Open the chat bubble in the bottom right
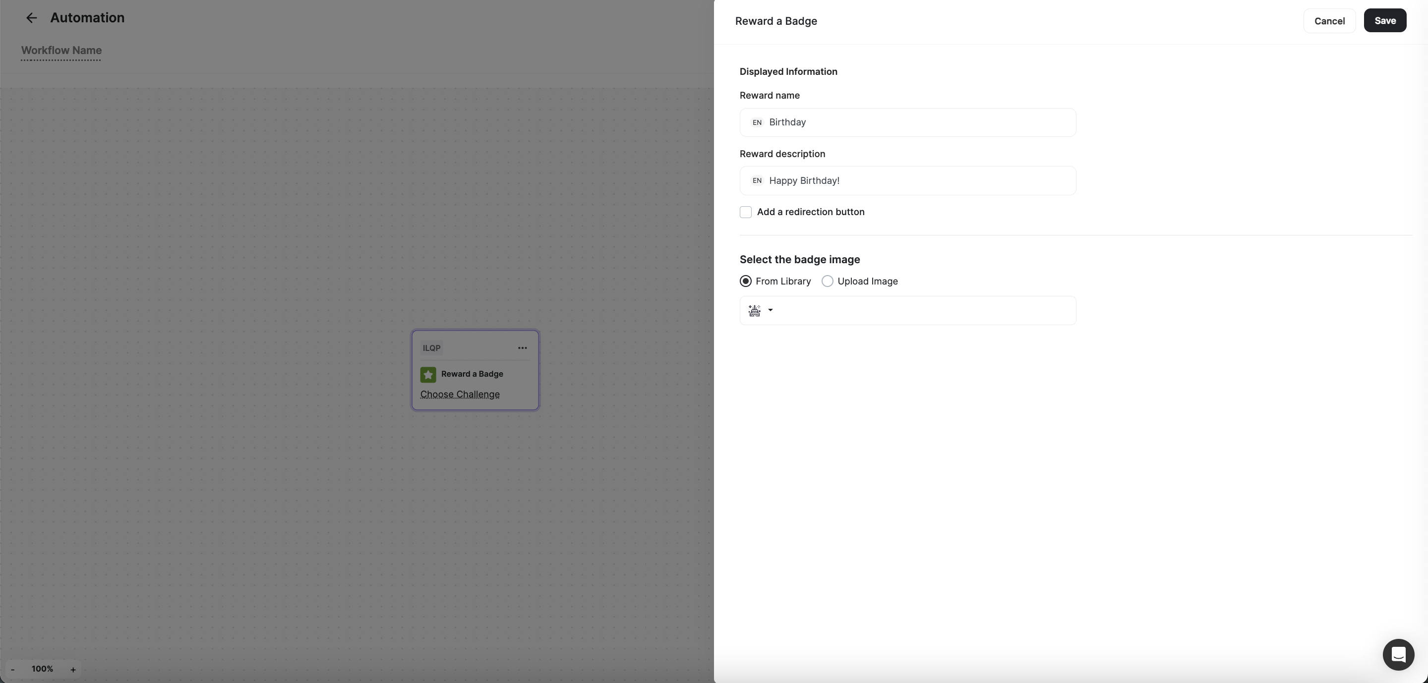This screenshot has height=683, width=1428. 1398,654
